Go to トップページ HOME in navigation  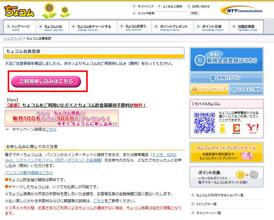20,27
